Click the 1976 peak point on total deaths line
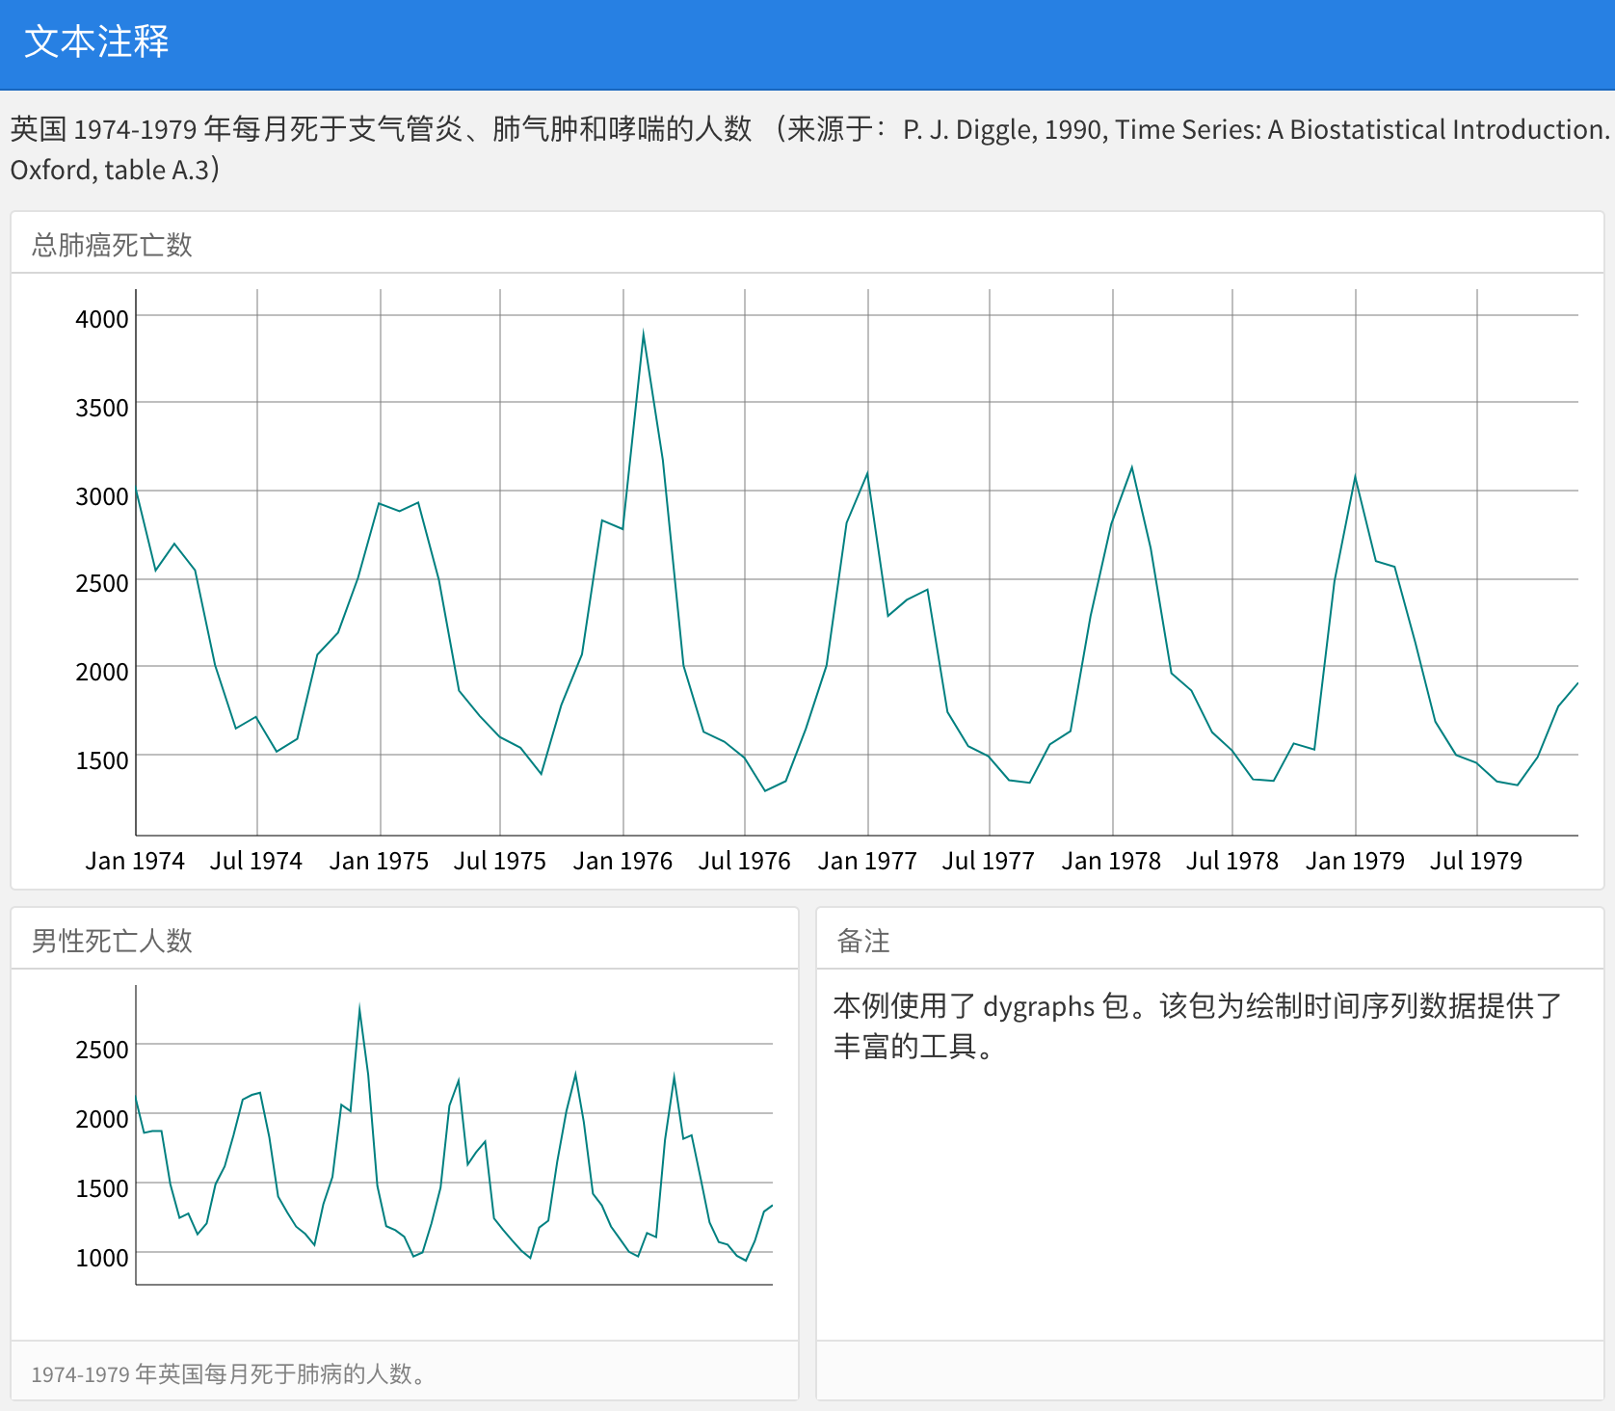Image resolution: width=1615 pixels, height=1411 pixels. (x=643, y=333)
